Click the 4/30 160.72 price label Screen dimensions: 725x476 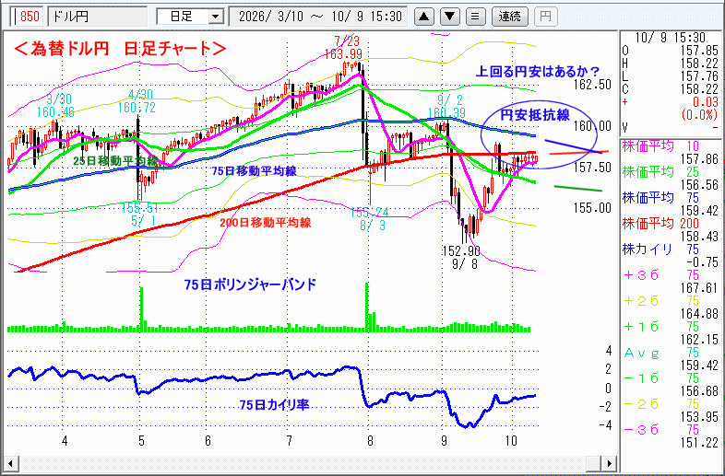point(137,101)
